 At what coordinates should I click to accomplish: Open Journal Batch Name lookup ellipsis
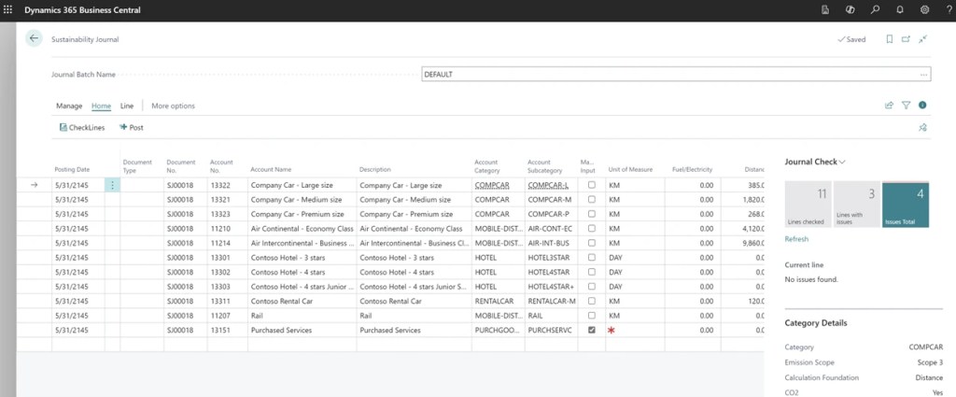[x=923, y=74]
